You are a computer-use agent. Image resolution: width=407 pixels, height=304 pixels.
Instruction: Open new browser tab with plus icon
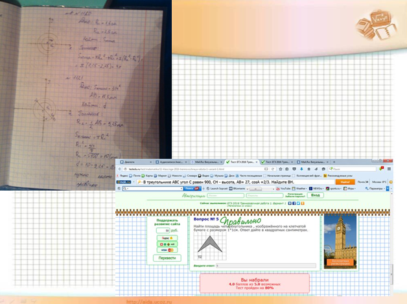pyautogui.click(x=334, y=162)
